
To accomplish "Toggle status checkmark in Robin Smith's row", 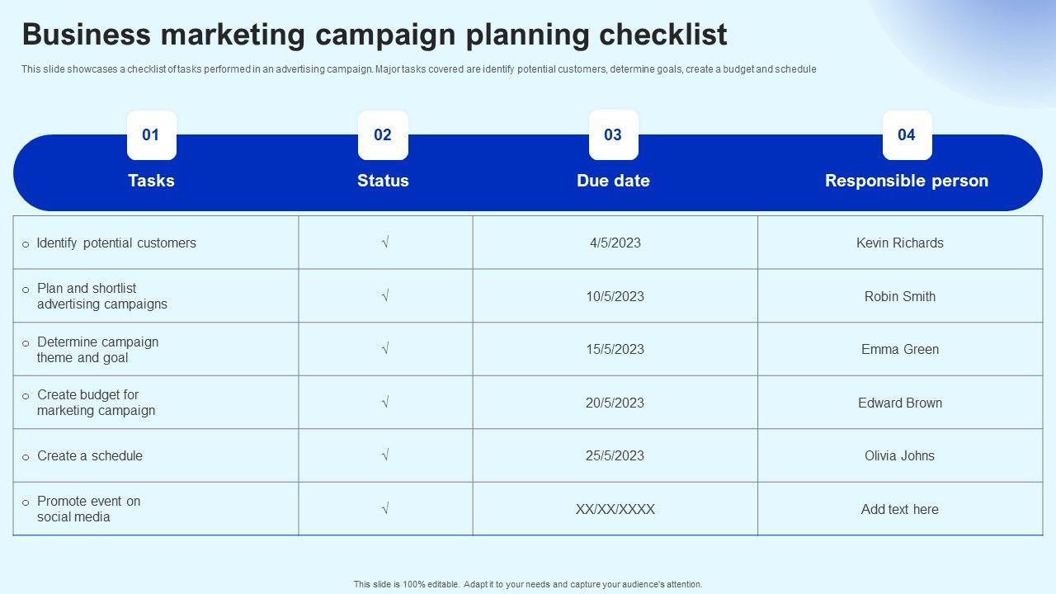I will pyautogui.click(x=385, y=296).
